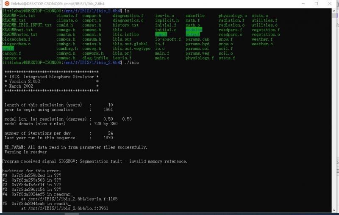Click the ibis.infile filename
The width and height of the screenshot is (339, 215).
tap(125, 35)
